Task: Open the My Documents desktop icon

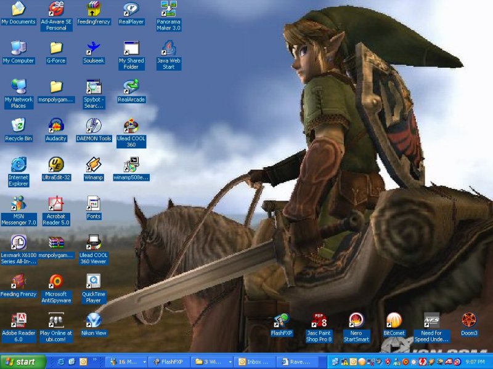Action: point(18,13)
